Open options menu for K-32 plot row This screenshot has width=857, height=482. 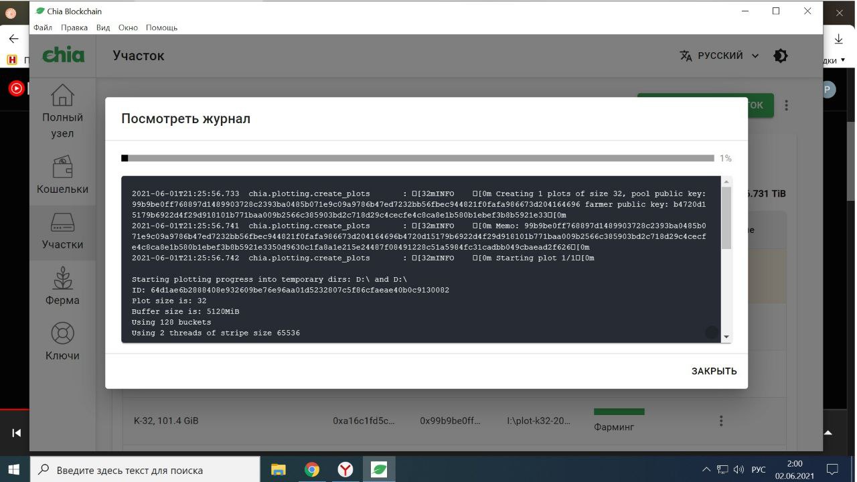(x=721, y=421)
